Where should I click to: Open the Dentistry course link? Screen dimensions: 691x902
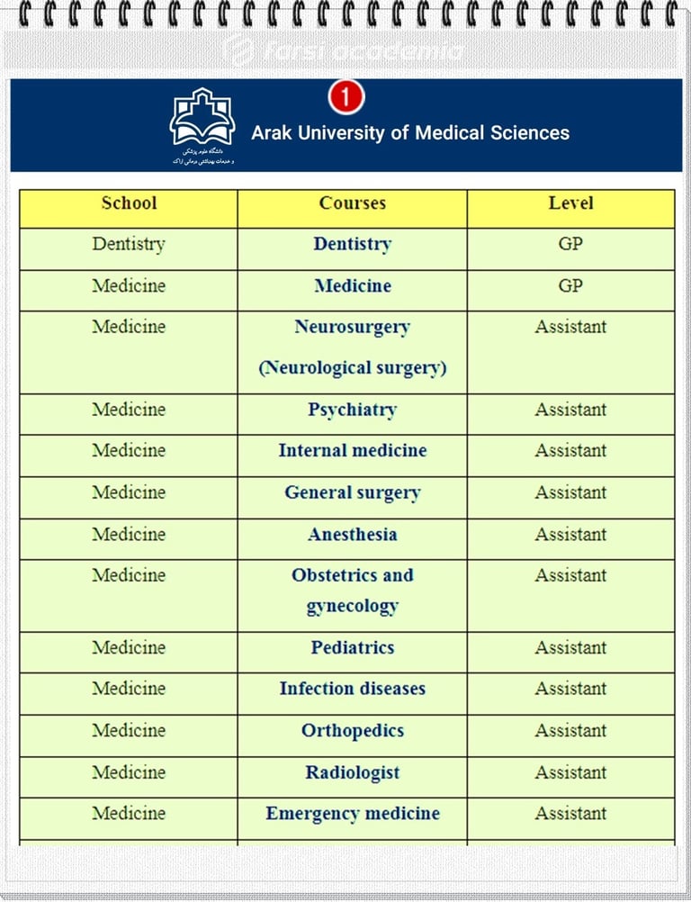[x=352, y=244]
